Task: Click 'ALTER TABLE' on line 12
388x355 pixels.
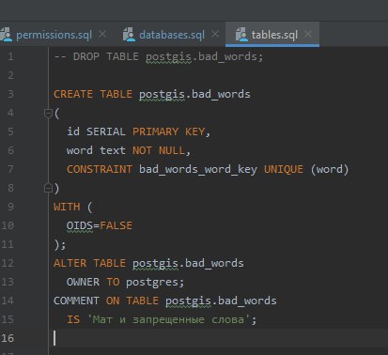Action: (x=89, y=263)
